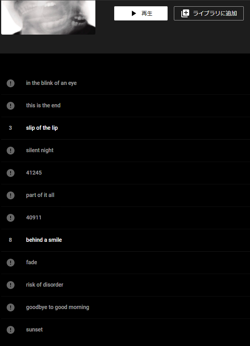Click unavailable icon beside 'in the blink of an eye'
The image size is (250, 346).
(11, 83)
